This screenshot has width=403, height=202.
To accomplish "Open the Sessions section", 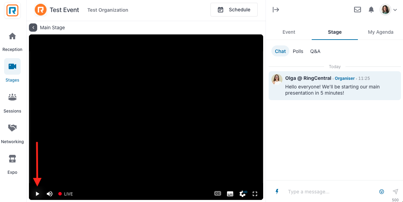I will (12, 103).
